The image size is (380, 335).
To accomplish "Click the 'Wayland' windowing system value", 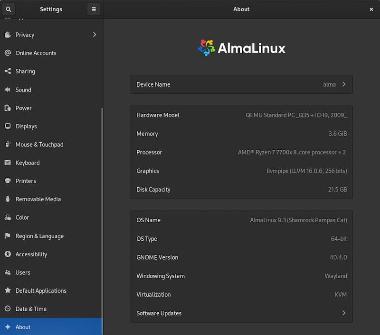I will pos(336,276).
